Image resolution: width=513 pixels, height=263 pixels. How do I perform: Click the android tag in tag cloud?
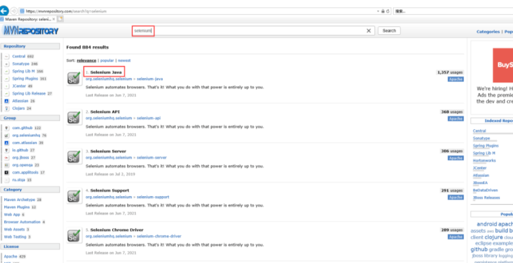[487, 224]
